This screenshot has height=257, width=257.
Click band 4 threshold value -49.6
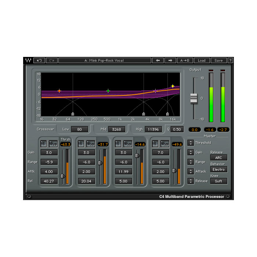pyautogui.click(x=177, y=144)
